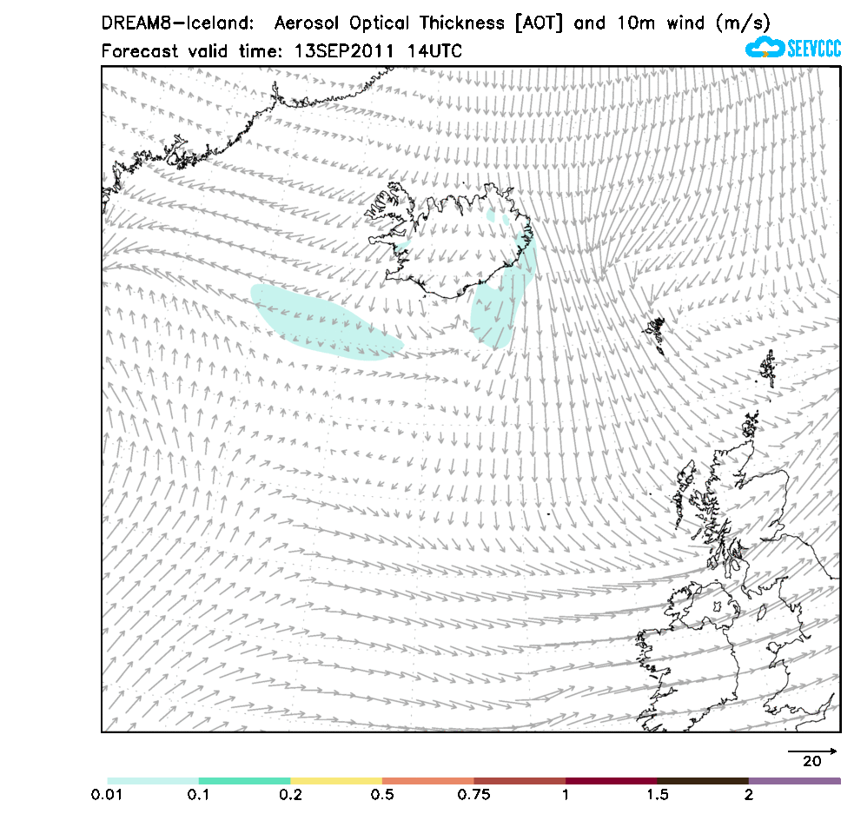
Task: Pick the turquoise green legend segment
Action: pos(244,781)
